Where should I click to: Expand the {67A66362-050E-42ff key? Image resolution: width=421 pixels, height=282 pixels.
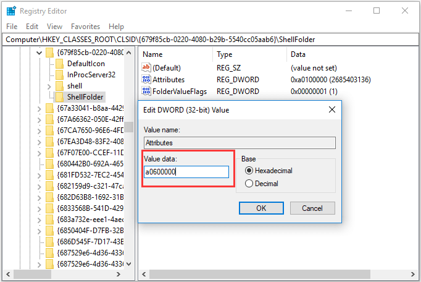coord(40,120)
